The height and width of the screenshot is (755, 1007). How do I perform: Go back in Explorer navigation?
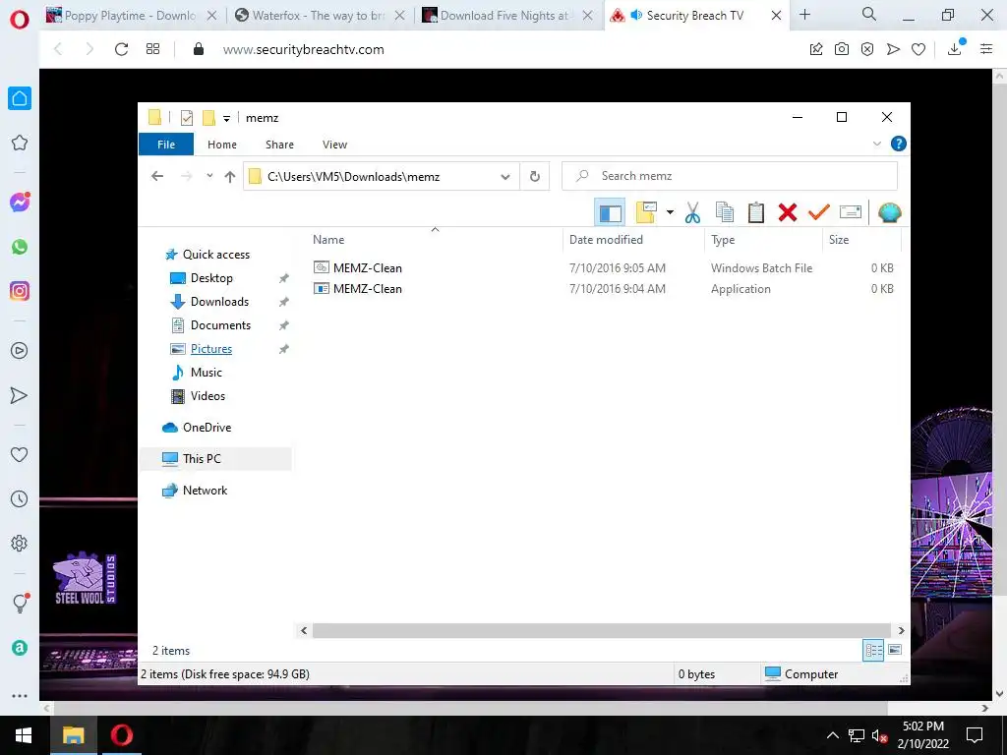[157, 176]
